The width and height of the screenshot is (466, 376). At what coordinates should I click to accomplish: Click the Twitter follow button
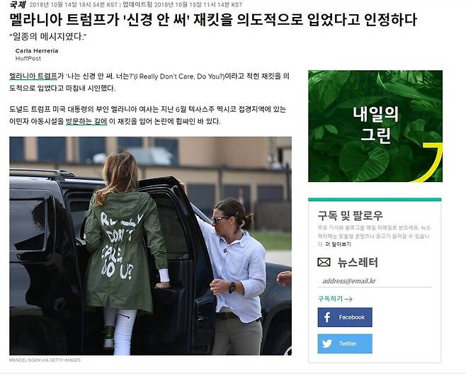[345, 343]
